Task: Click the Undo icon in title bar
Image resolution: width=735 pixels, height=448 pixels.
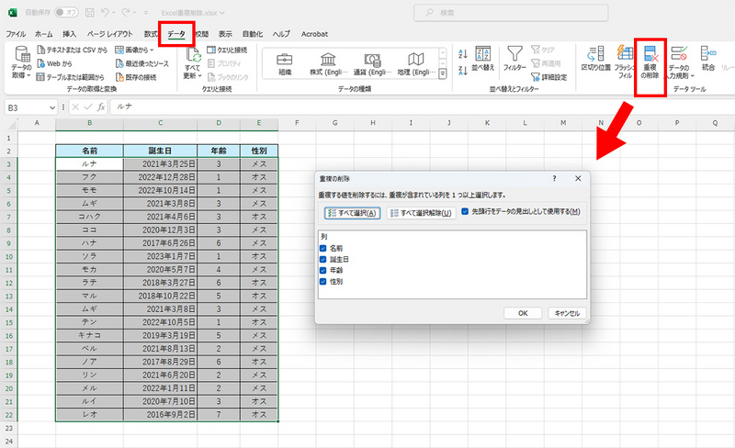Action: pos(106,13)
